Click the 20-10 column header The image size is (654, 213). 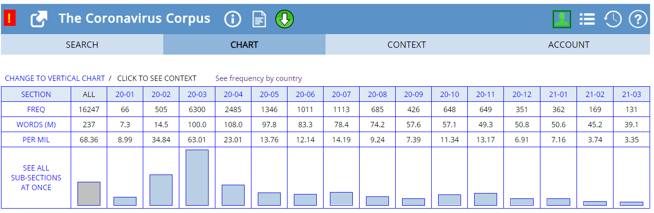(x=449, y=94)
